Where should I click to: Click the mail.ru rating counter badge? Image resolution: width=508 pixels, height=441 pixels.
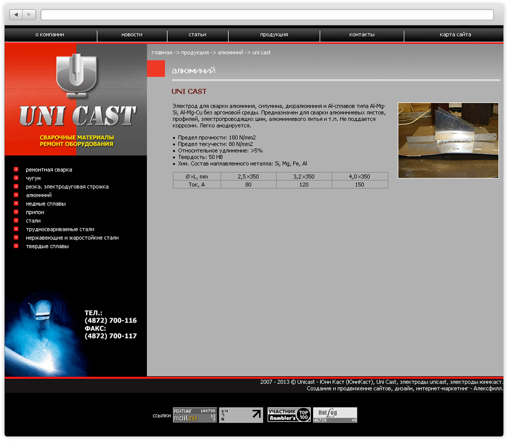click(195, 415)
